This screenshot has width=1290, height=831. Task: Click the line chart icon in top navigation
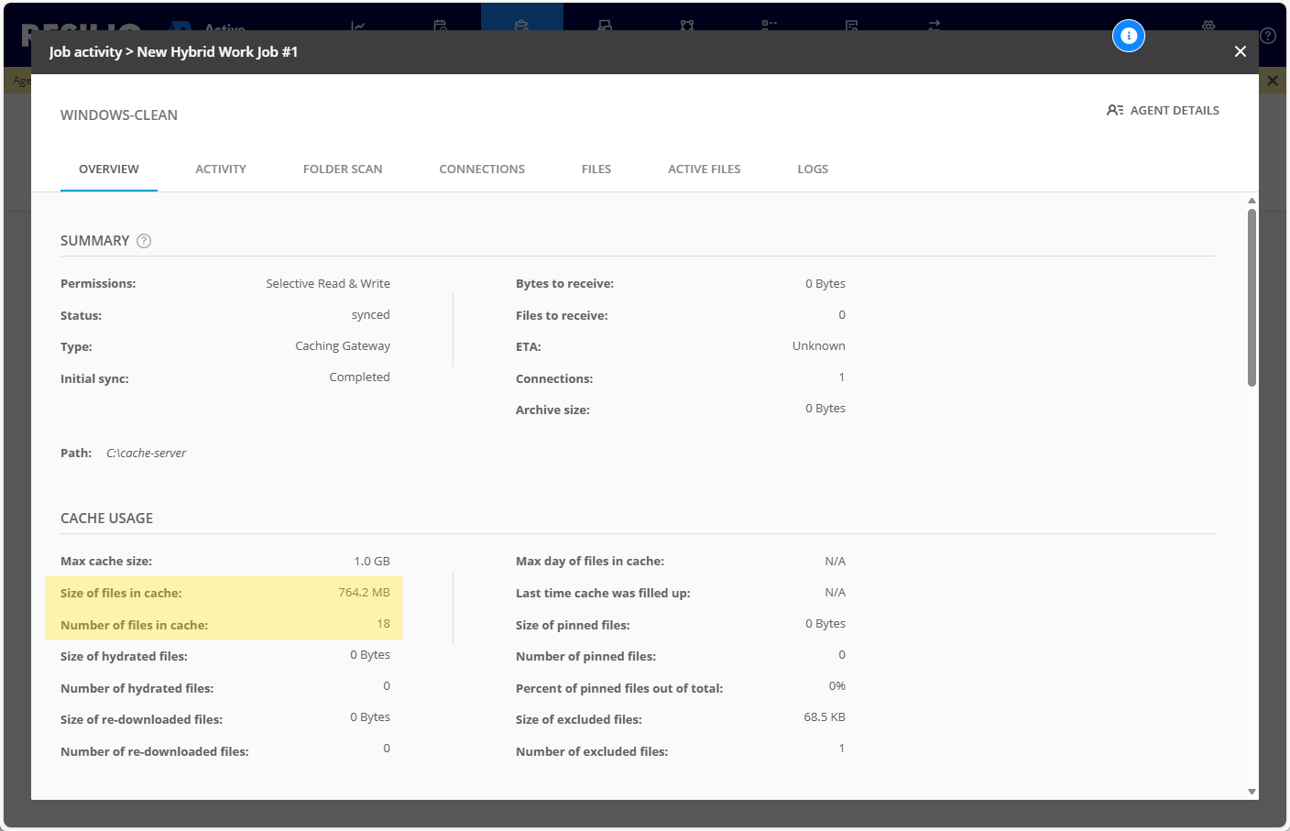358,26
